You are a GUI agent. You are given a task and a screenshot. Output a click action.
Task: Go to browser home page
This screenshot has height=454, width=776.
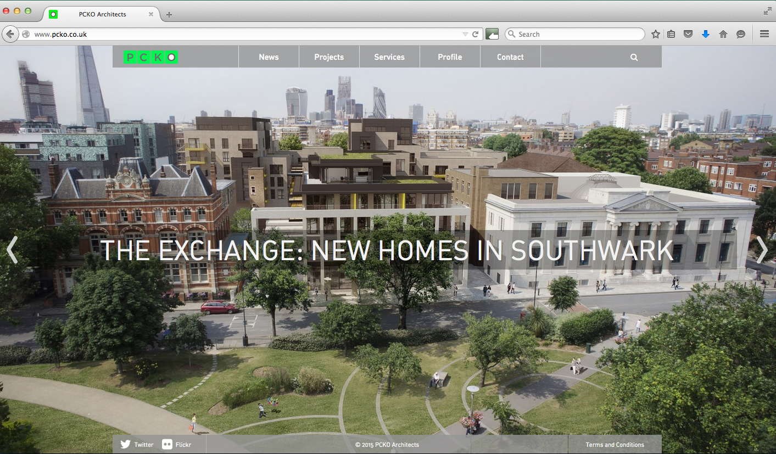[x=723, y=34]
